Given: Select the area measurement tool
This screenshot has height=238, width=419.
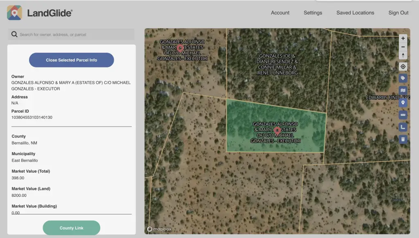Looking at the screenshot, I should [x=403, y=127].
